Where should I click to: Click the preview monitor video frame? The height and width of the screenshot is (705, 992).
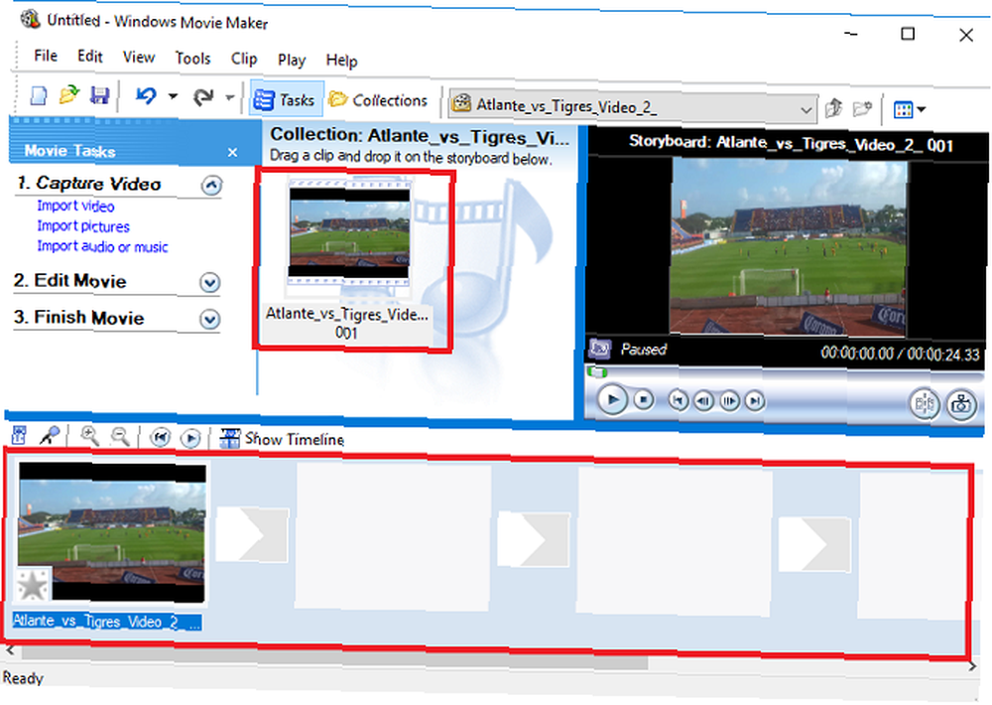[x=789, y=246]
